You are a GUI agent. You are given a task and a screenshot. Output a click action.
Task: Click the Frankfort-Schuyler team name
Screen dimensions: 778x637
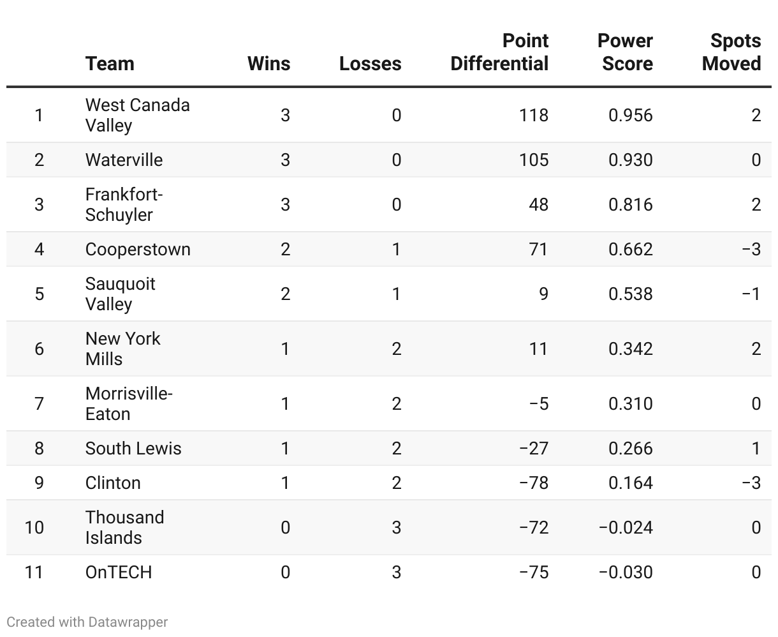pos(124,204)
